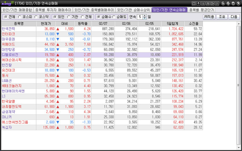Click the scrollbar up arrow
This screenshot has height=151, width=242.
click(x=239, y=24)
